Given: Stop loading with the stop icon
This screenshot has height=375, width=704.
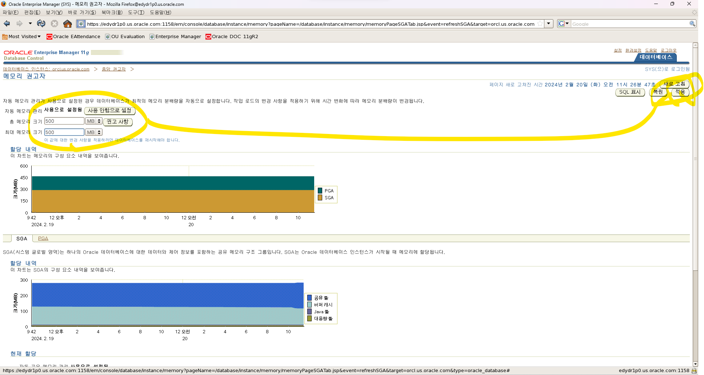Looking at the screenshot, I should coord(55,24).
